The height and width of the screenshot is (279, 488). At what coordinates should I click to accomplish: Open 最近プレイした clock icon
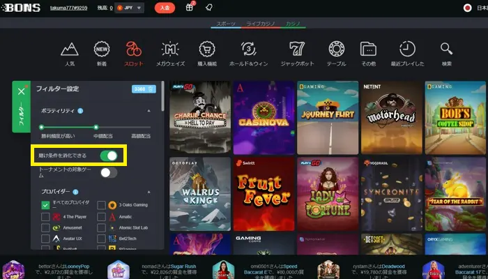point(407,50)
